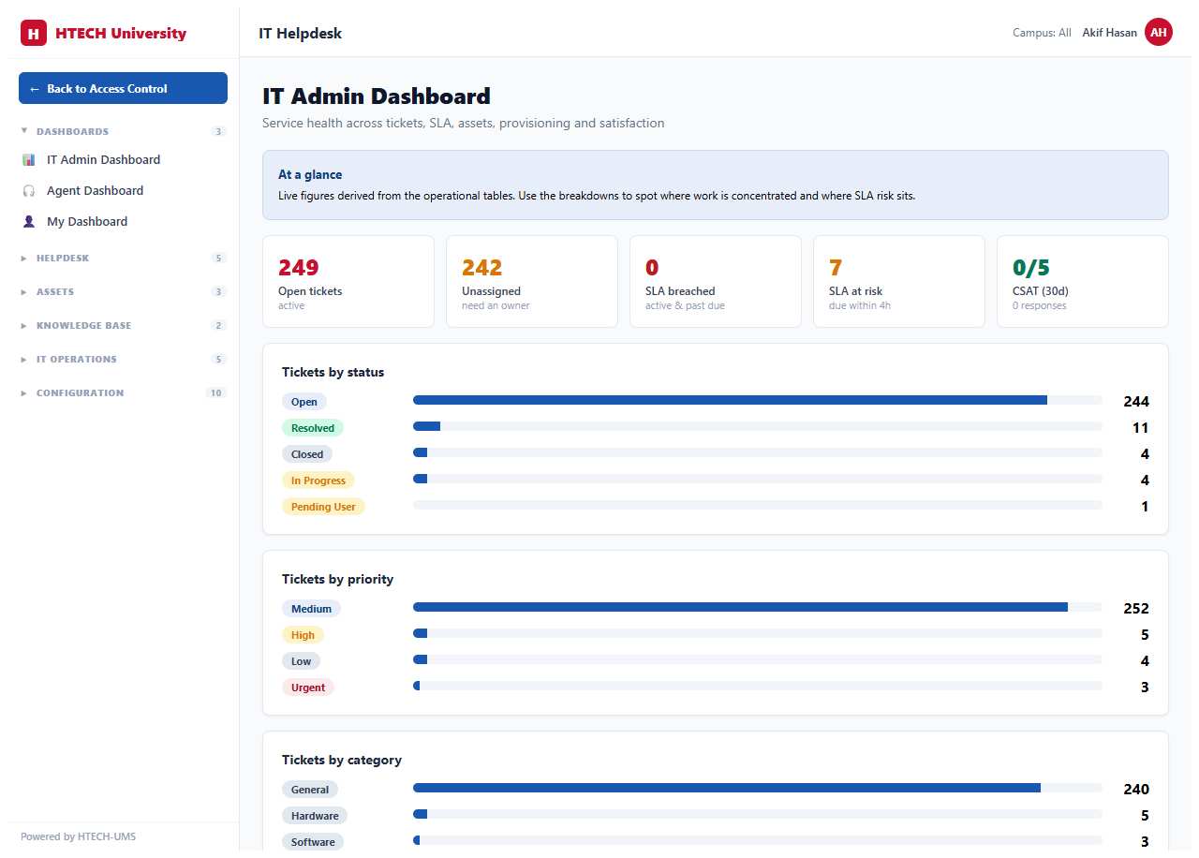The width and height of the screenshot is (1199, 858).
Task: Open the CSAT (30d) card
Action: point(1083,281)
